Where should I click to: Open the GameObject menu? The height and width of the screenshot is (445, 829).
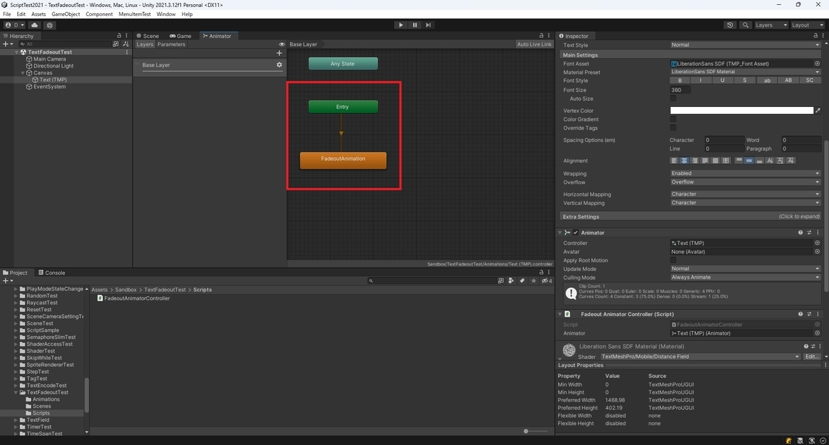[66, 14]
